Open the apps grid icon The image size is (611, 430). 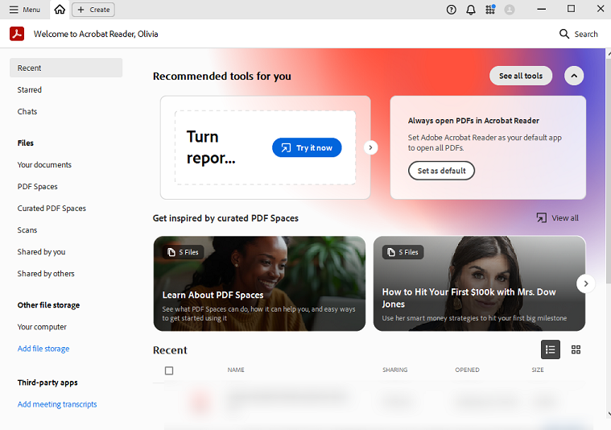click(490, 10)
